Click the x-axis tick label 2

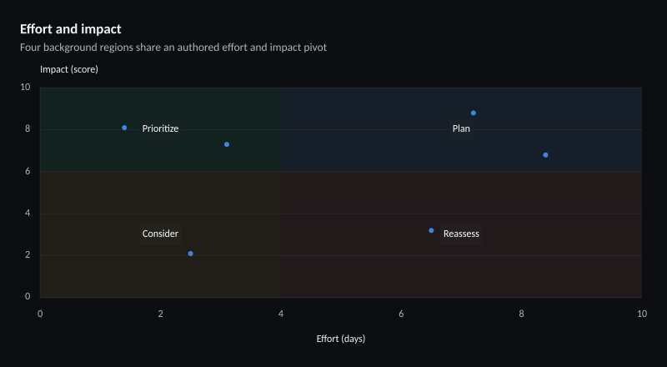point(160,314)
